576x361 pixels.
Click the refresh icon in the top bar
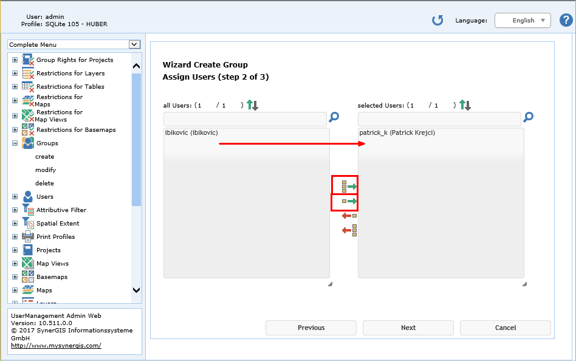click(437, 20)
